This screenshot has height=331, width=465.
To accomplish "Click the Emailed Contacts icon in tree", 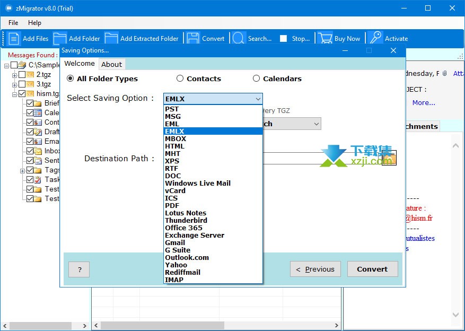I will pyautogui.click(x=38, y=142).
